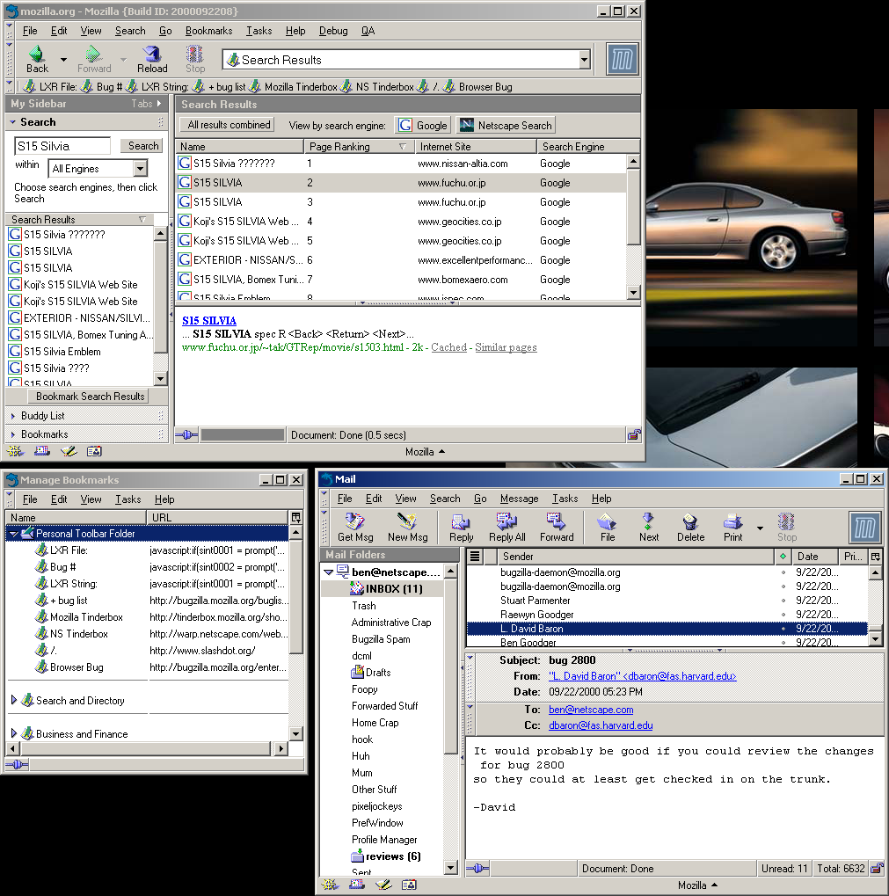The image size is (889, 896).
Task: Click the Mozilla throbber logo in the browser
Action: [622, 59]
